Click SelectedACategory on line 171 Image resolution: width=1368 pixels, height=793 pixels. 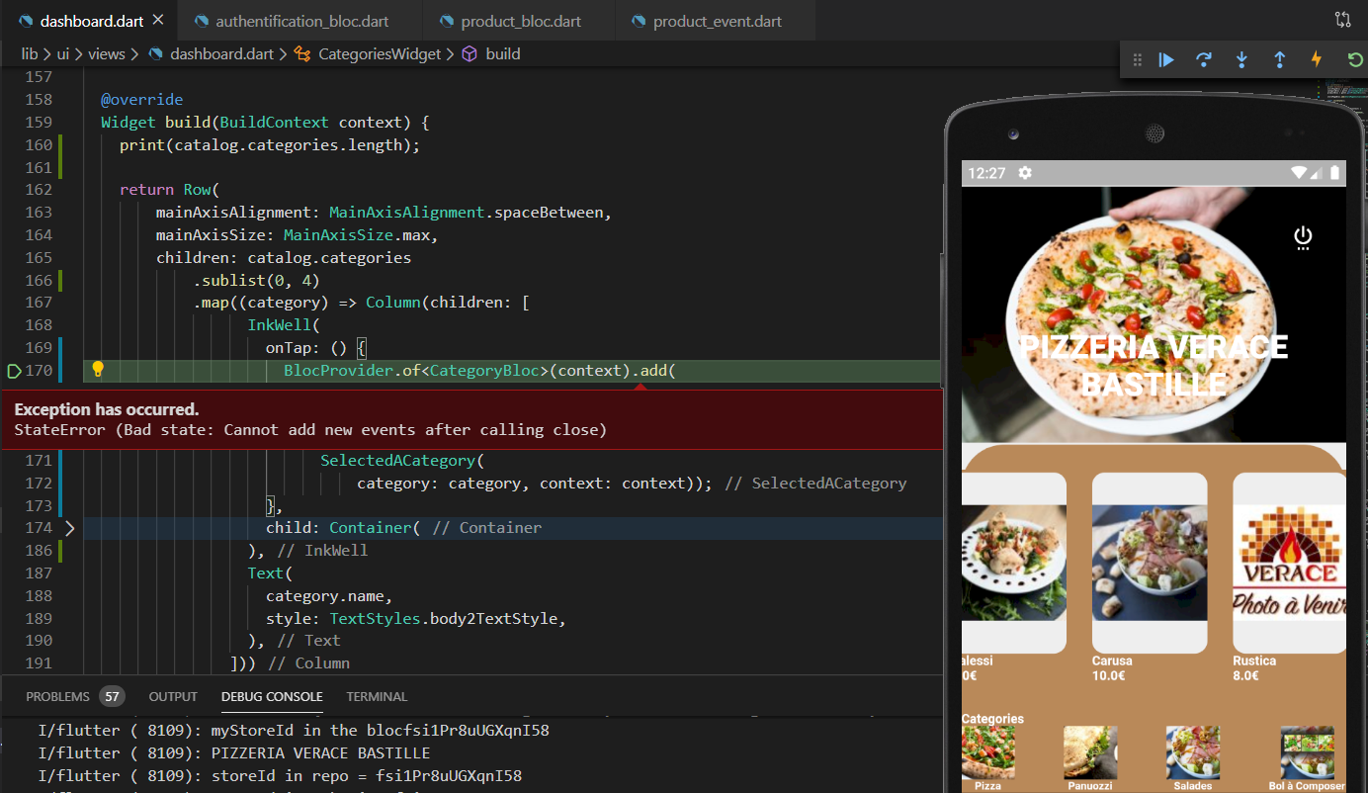(x=397, y=461)
